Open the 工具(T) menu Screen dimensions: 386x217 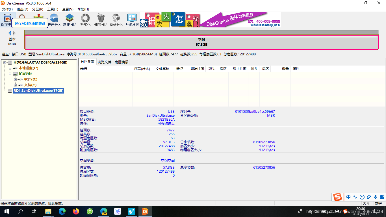pos(53,9)
